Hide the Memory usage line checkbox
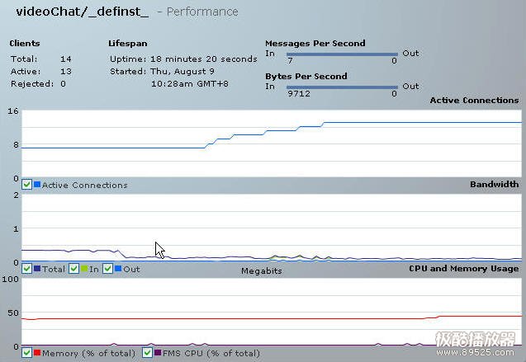Screen dimensions: 526x362 tap(27, 353)
